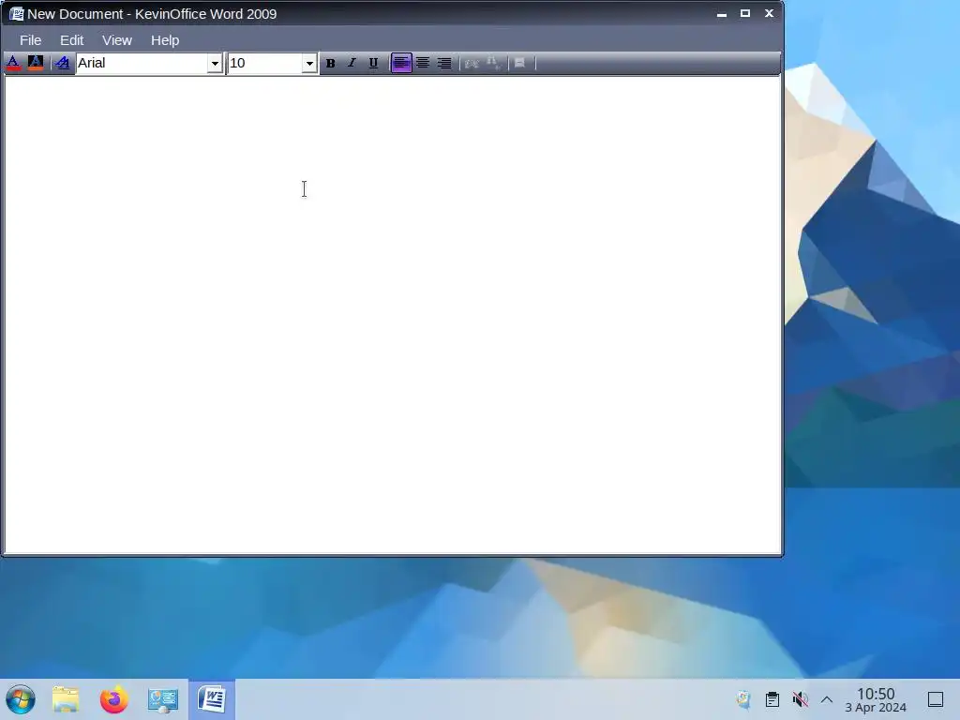Open the Help menu
Viewport: 960px width, 720px height.
(165, 40)
